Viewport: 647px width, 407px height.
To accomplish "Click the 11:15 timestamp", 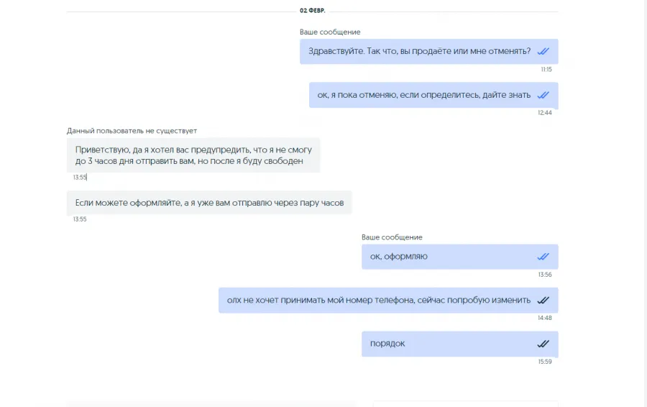I will 546,69.
